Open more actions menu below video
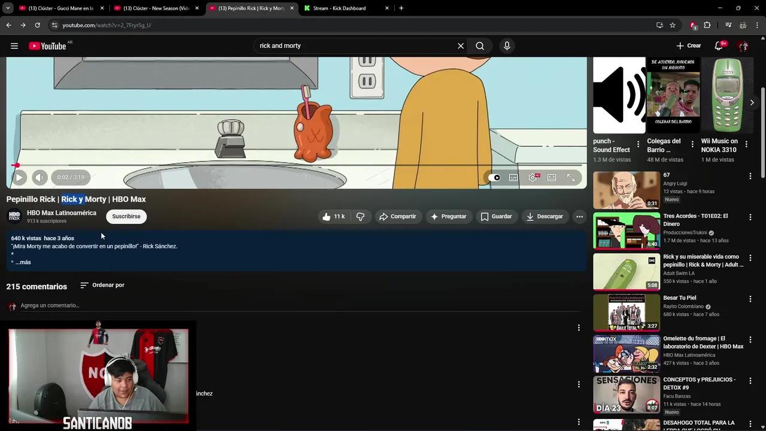 pos(579,217)
